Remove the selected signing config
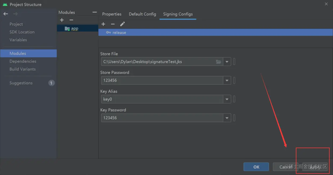 (113, 24)
